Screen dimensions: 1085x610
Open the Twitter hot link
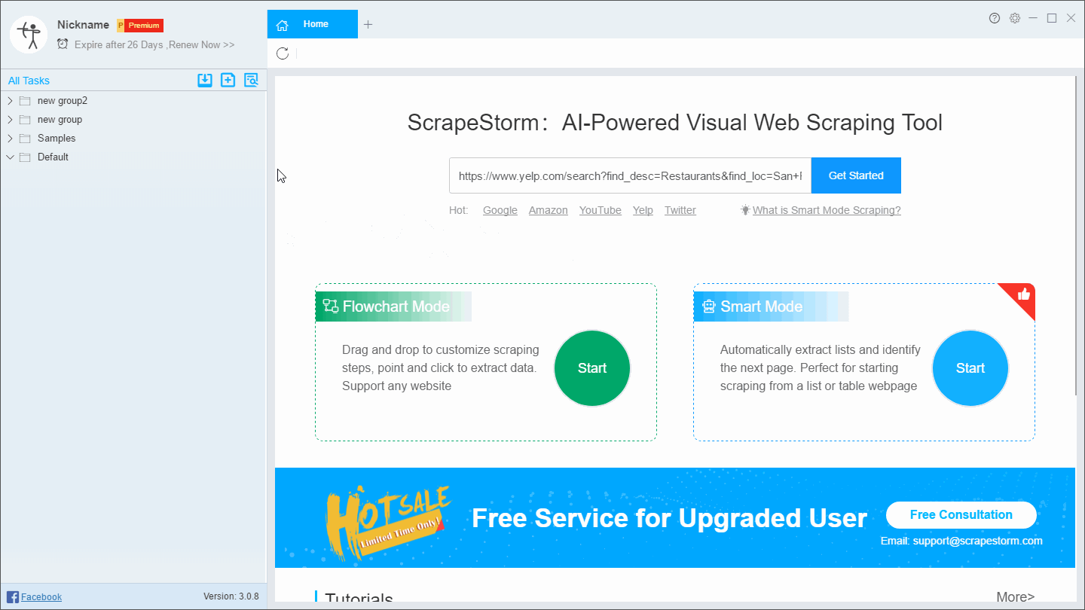tap(680, 210)
